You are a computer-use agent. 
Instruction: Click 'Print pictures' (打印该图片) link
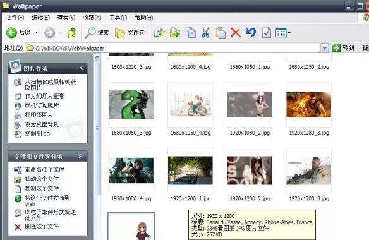39,115
